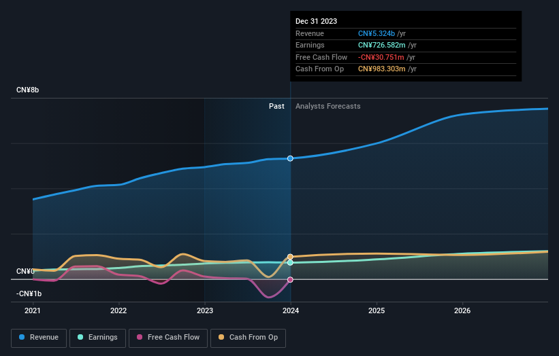Select the Free Cash Flow marker at 2024
559x356 pixels.
[x=290, y=280]
